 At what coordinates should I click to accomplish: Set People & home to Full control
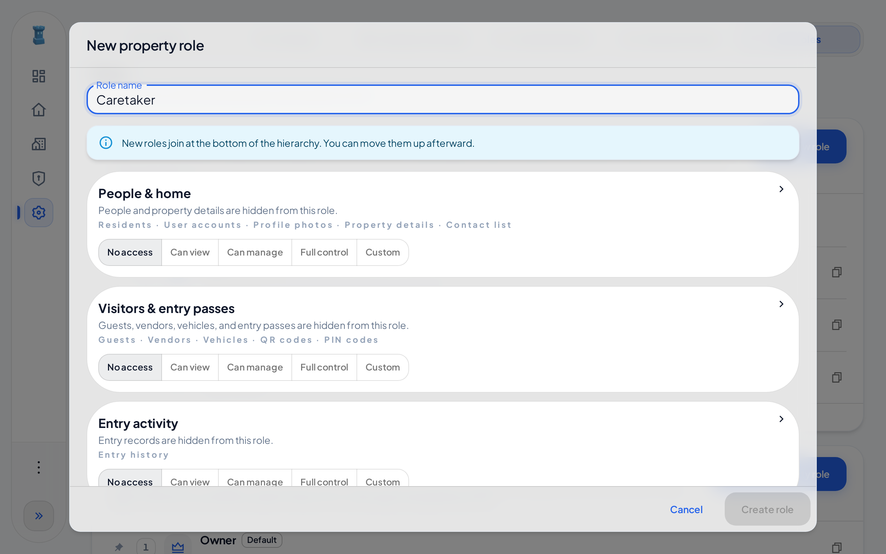324,252
